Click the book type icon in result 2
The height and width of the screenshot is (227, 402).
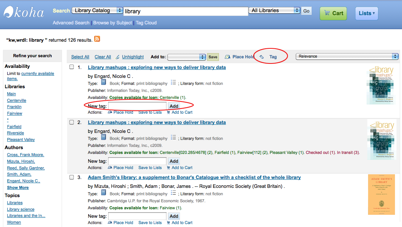tap(104, 137)
